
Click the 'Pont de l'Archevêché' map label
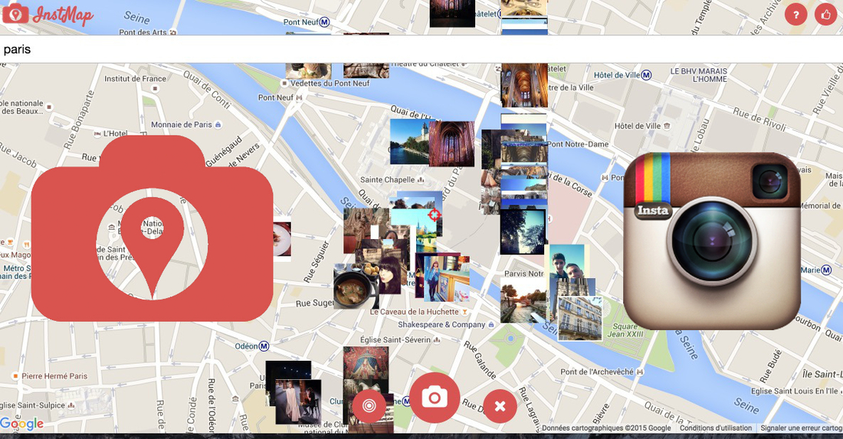(597, 372)
